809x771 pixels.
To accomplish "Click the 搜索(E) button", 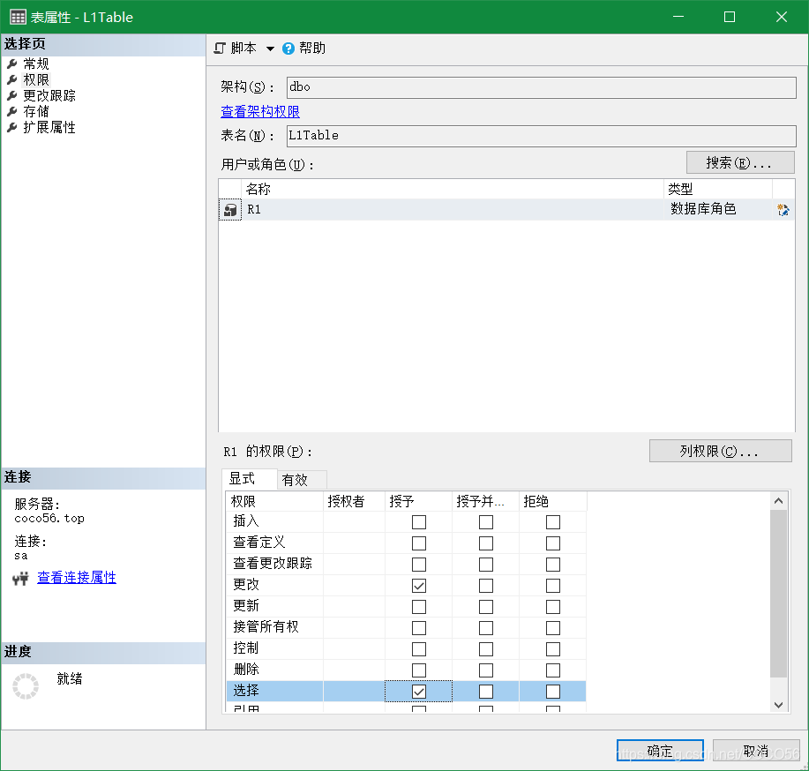I will (739, 161).
